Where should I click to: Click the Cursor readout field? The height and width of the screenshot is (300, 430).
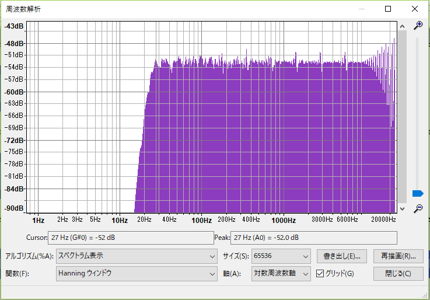pos(131,238)
